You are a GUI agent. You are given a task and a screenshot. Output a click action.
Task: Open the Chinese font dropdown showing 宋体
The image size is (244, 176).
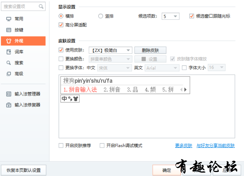114,68
